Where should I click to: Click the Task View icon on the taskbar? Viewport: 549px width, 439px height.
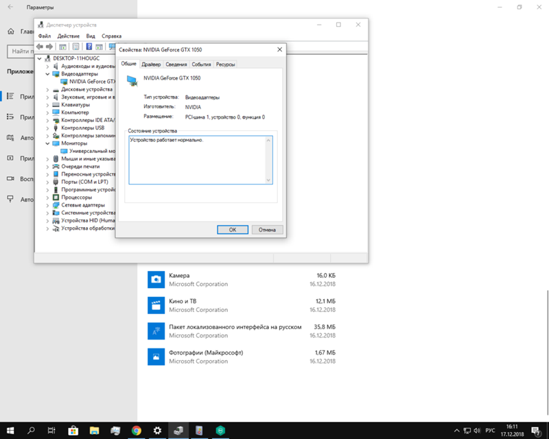click(51, 431)
